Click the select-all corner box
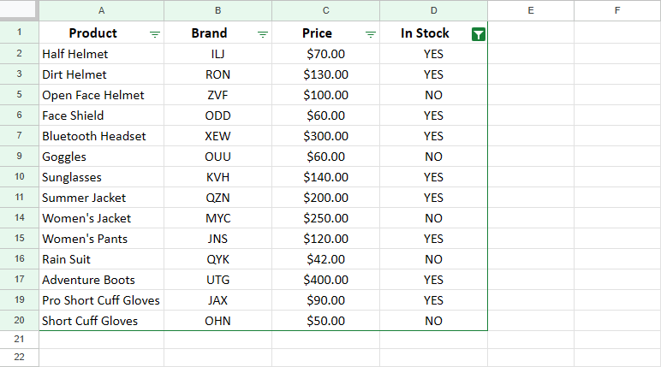 pyautogui.click(x=19, y=10)
